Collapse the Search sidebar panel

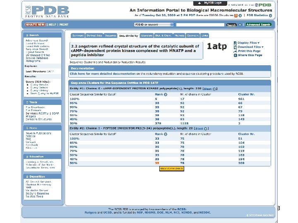[x=27, y=35]
